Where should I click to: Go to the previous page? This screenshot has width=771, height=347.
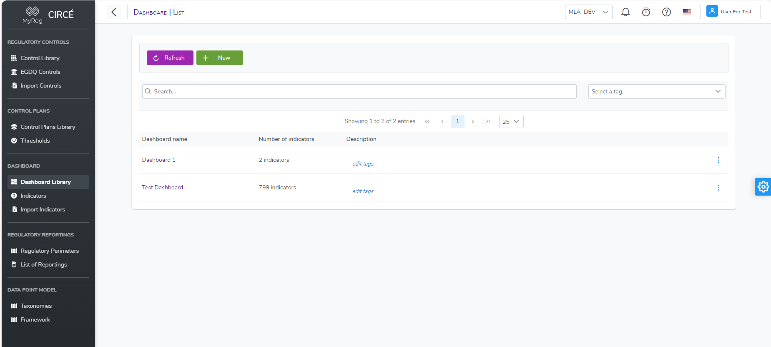(x=442, y=121)
